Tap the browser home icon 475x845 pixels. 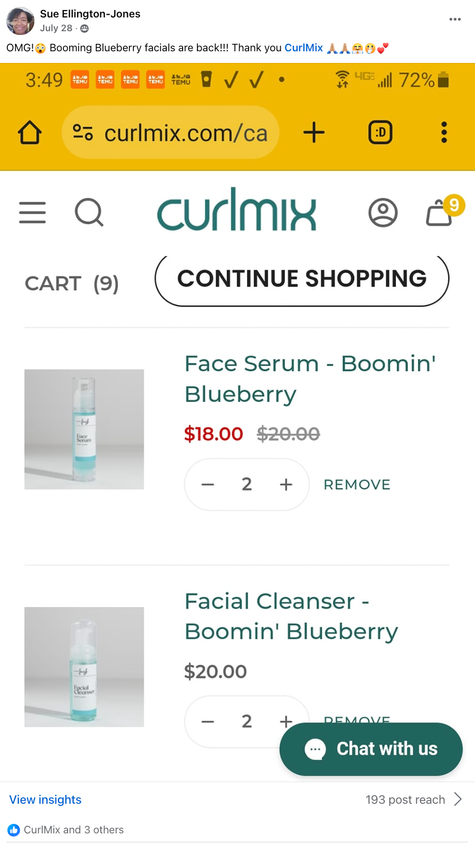pos(30,133)
